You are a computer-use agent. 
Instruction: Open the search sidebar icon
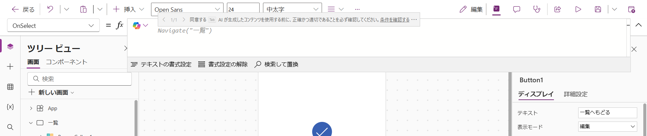click(10, 127)
